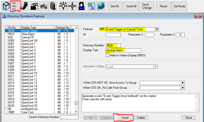Click the Display Text field

[123, 50]
